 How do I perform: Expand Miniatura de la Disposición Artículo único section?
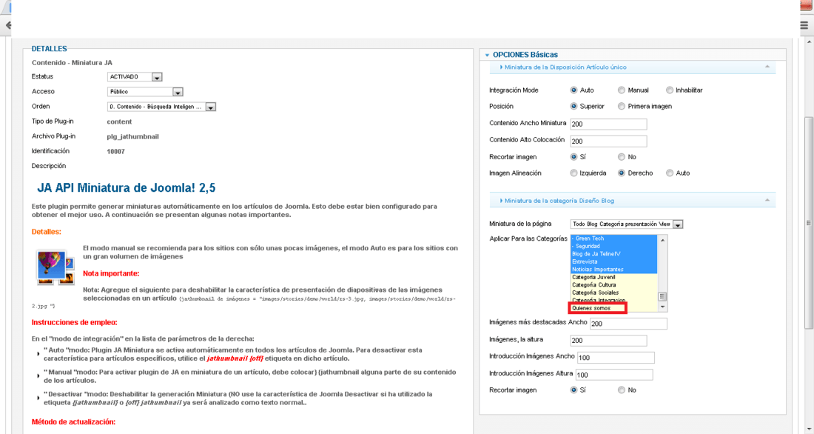(x=565, y=67)
